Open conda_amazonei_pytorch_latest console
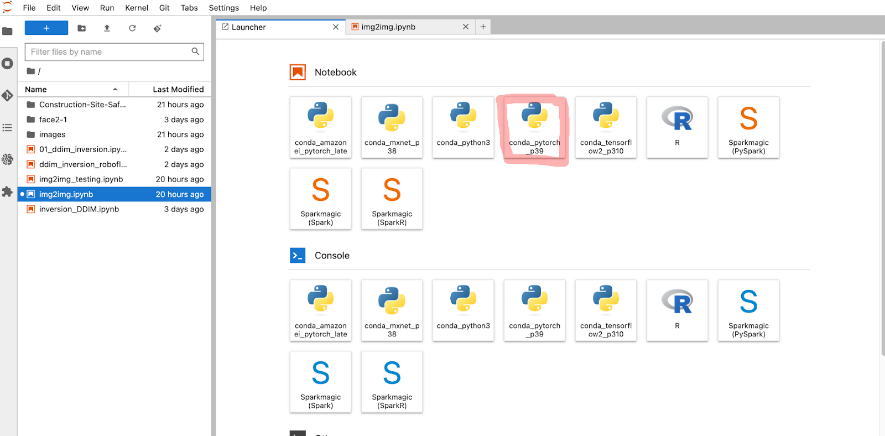Viewport: 885px width, 436px height. tap(321, 311)
